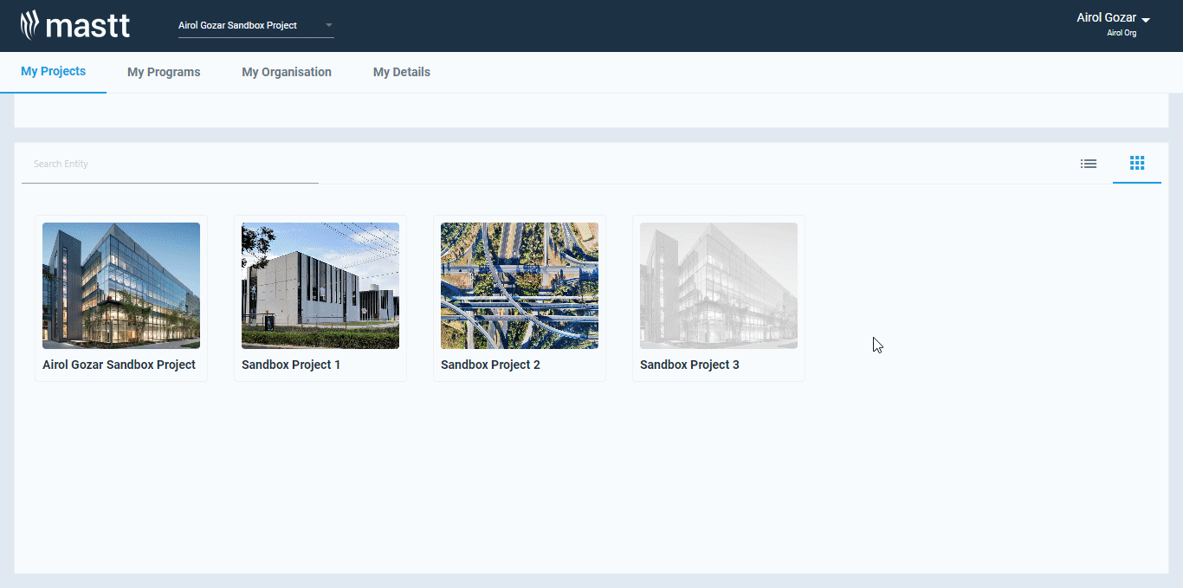Open the My Organisation tab

point(287,72)
